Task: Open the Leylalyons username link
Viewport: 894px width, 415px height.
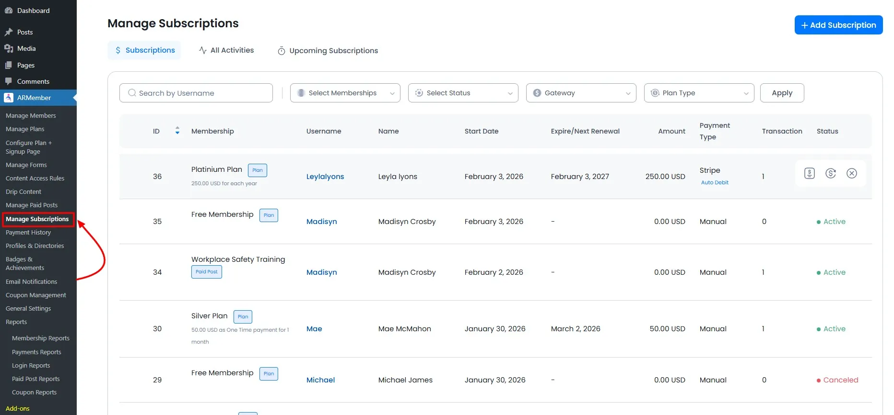Action: (x=325, y=177)
